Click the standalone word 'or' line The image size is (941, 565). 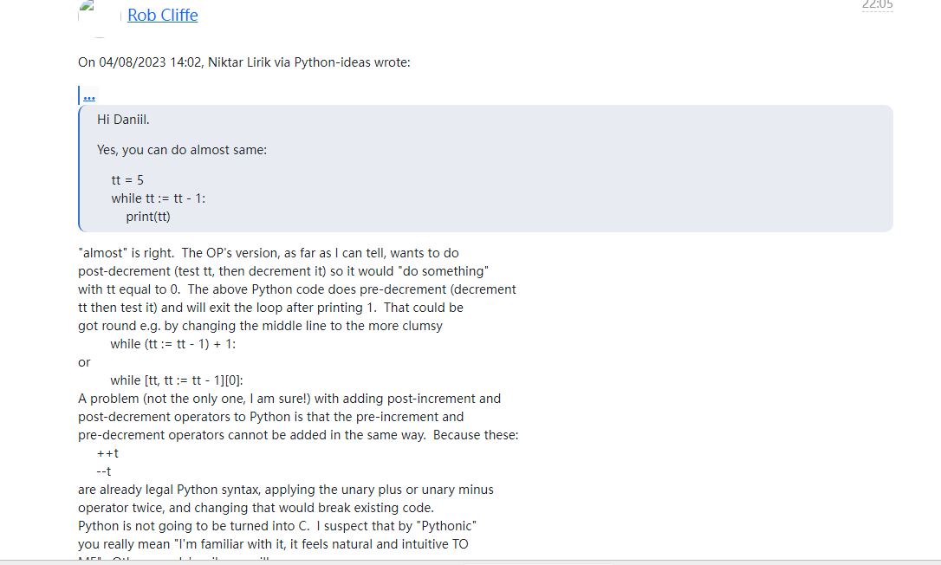tap(84, 362)
